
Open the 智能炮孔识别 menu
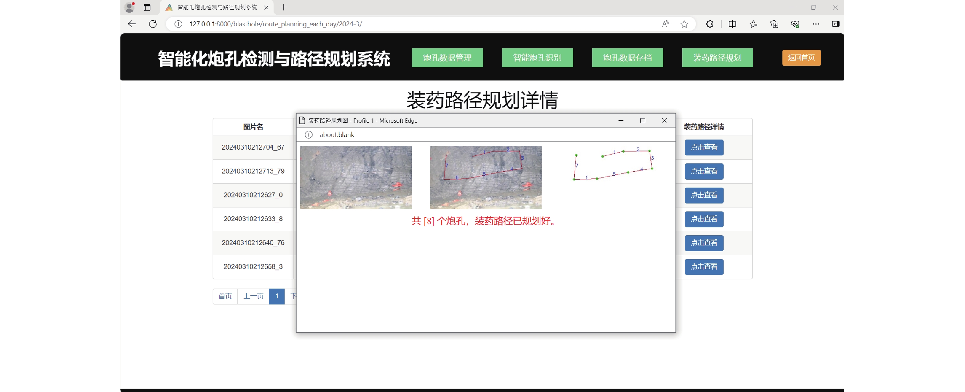pyautogui.click(x=537, y=58)
